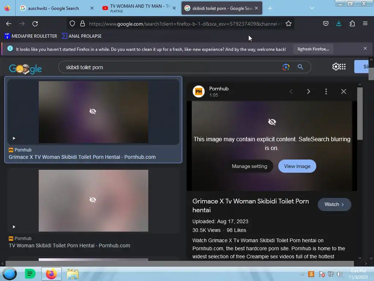Save page to Pocket
The image size is (374, 281).
325,23
